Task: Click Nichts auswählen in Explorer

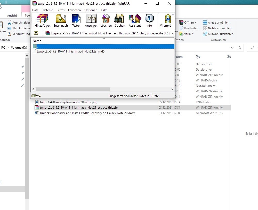Action: [217, 28]
